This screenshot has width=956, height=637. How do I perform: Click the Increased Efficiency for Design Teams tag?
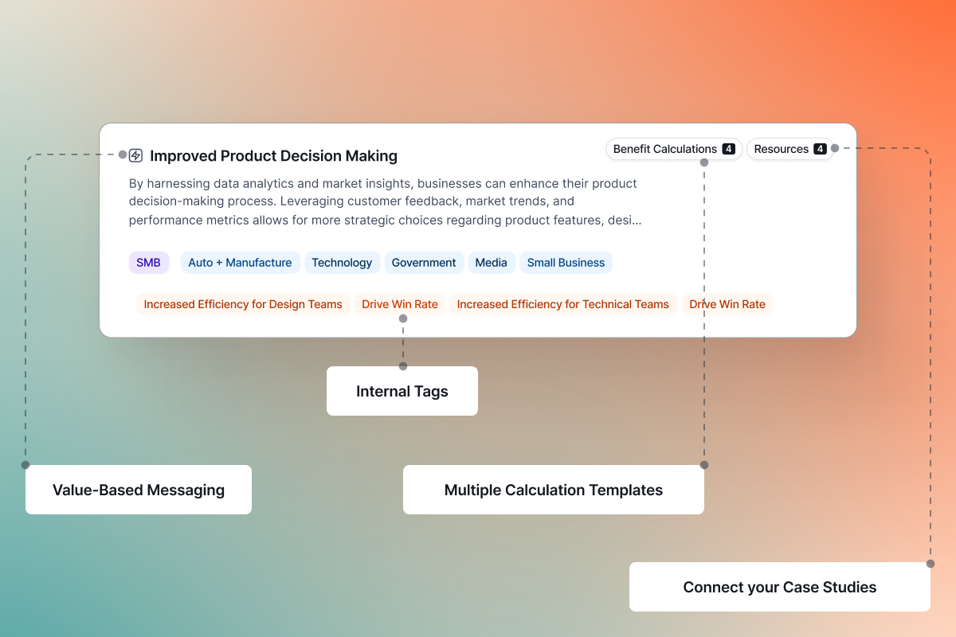tap(243, 304)
